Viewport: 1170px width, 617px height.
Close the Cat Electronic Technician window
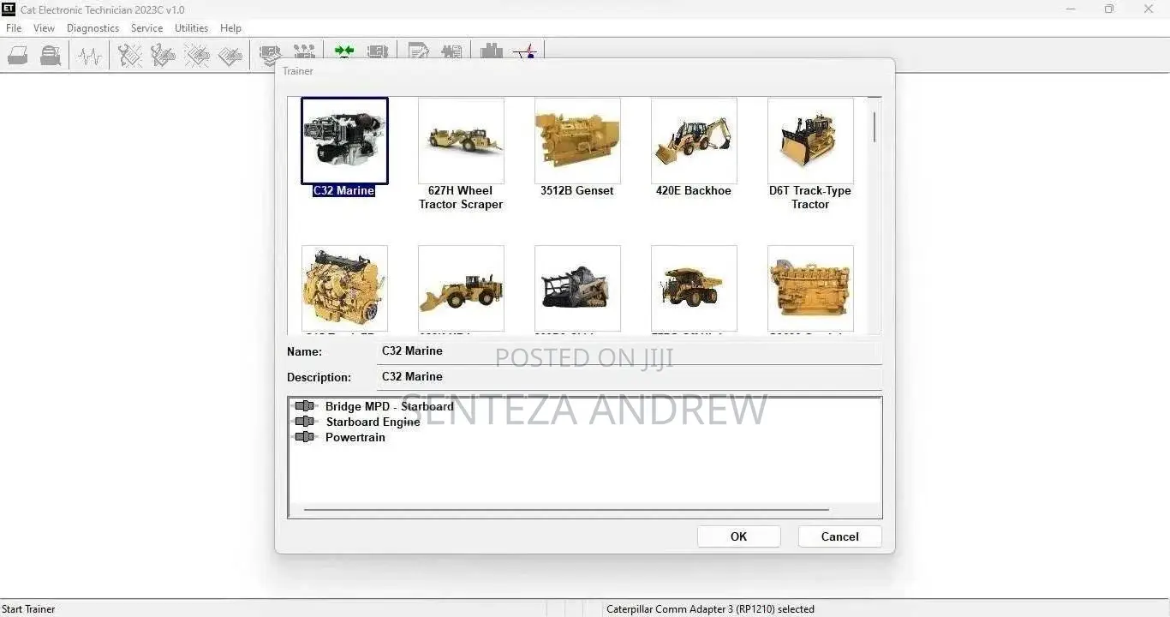pyautogui.click(x=1149, y=9)
